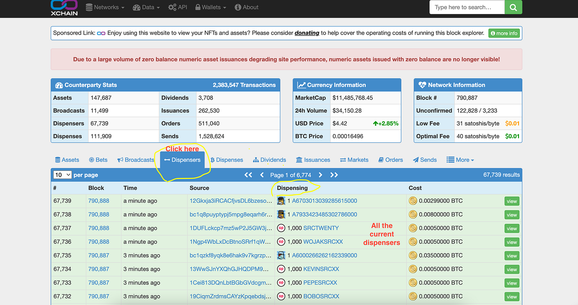Viewport: 578px width, 305px height.
Task: Open source address 1DUFLckcp7mz5wP2J5GW3j
Action: point(231,228)
